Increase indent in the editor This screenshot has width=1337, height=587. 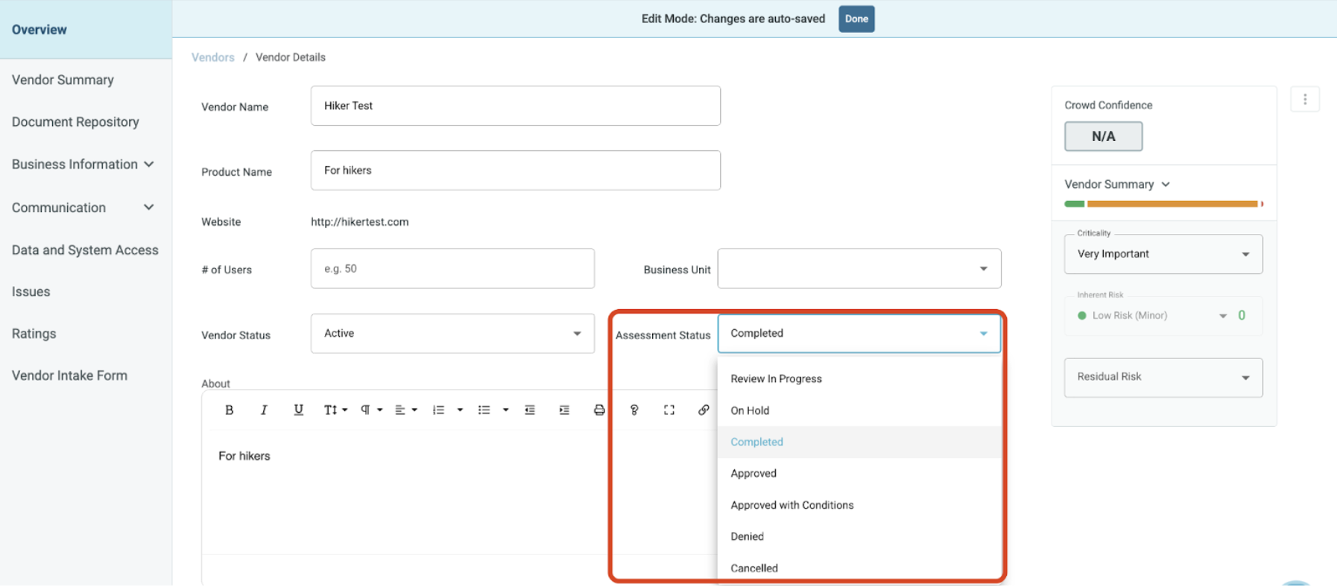[x=564, y=410]
